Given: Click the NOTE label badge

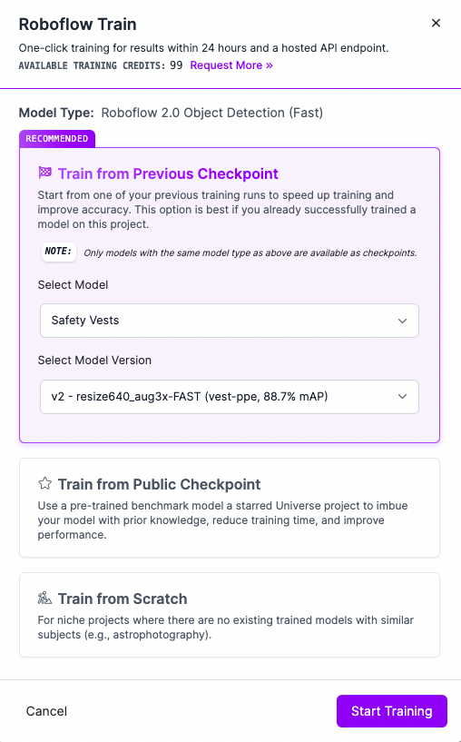Looking at the screenshot, I should click(x=58, y=252).
